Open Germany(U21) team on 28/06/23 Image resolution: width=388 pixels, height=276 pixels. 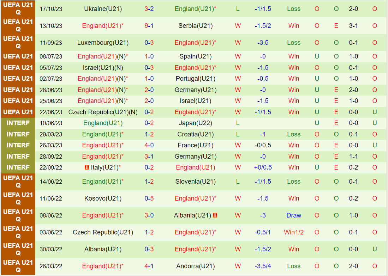click(x=196, y=90)
